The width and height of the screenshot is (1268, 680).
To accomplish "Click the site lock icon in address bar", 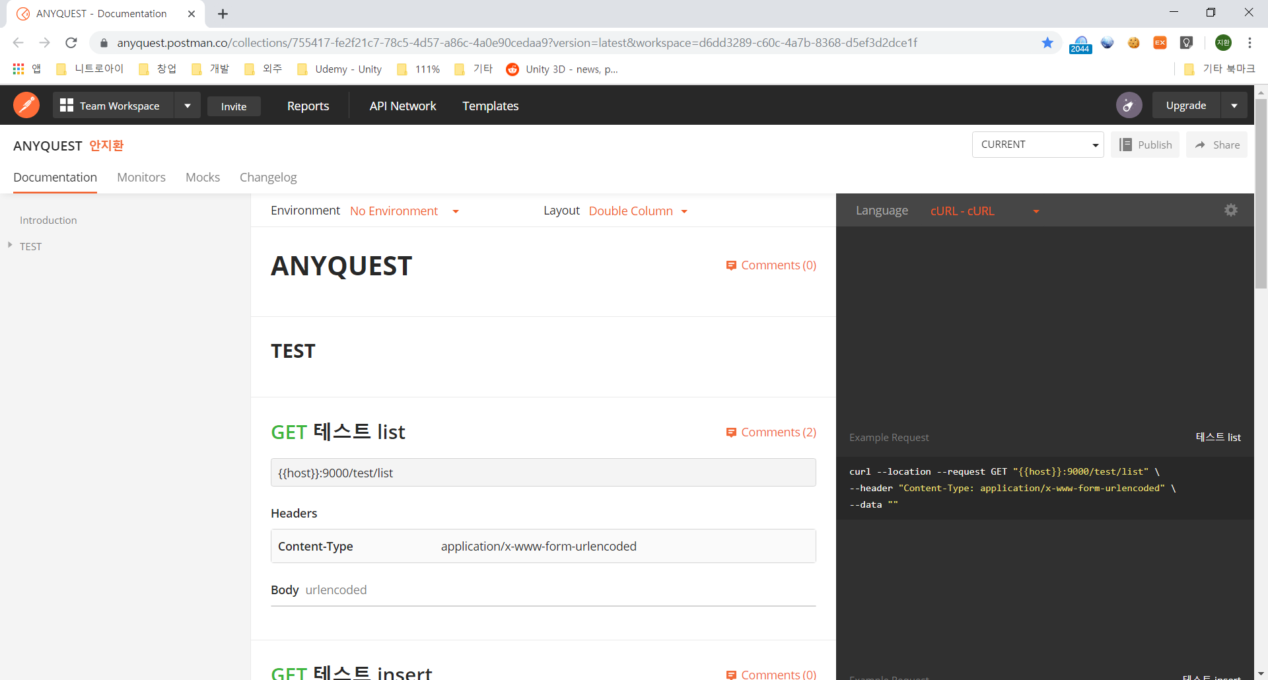I will [x=104, y=43].
